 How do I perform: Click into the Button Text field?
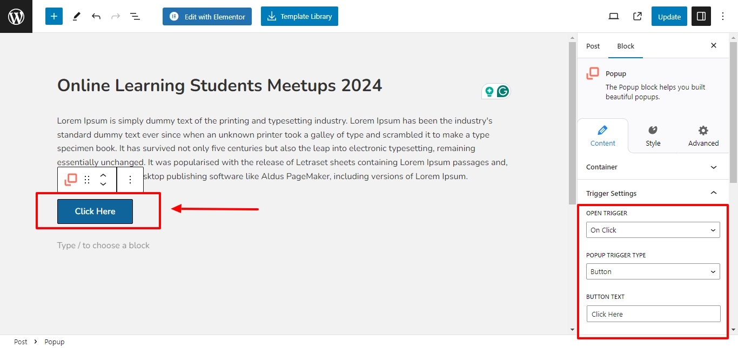[x=653, y=314]
